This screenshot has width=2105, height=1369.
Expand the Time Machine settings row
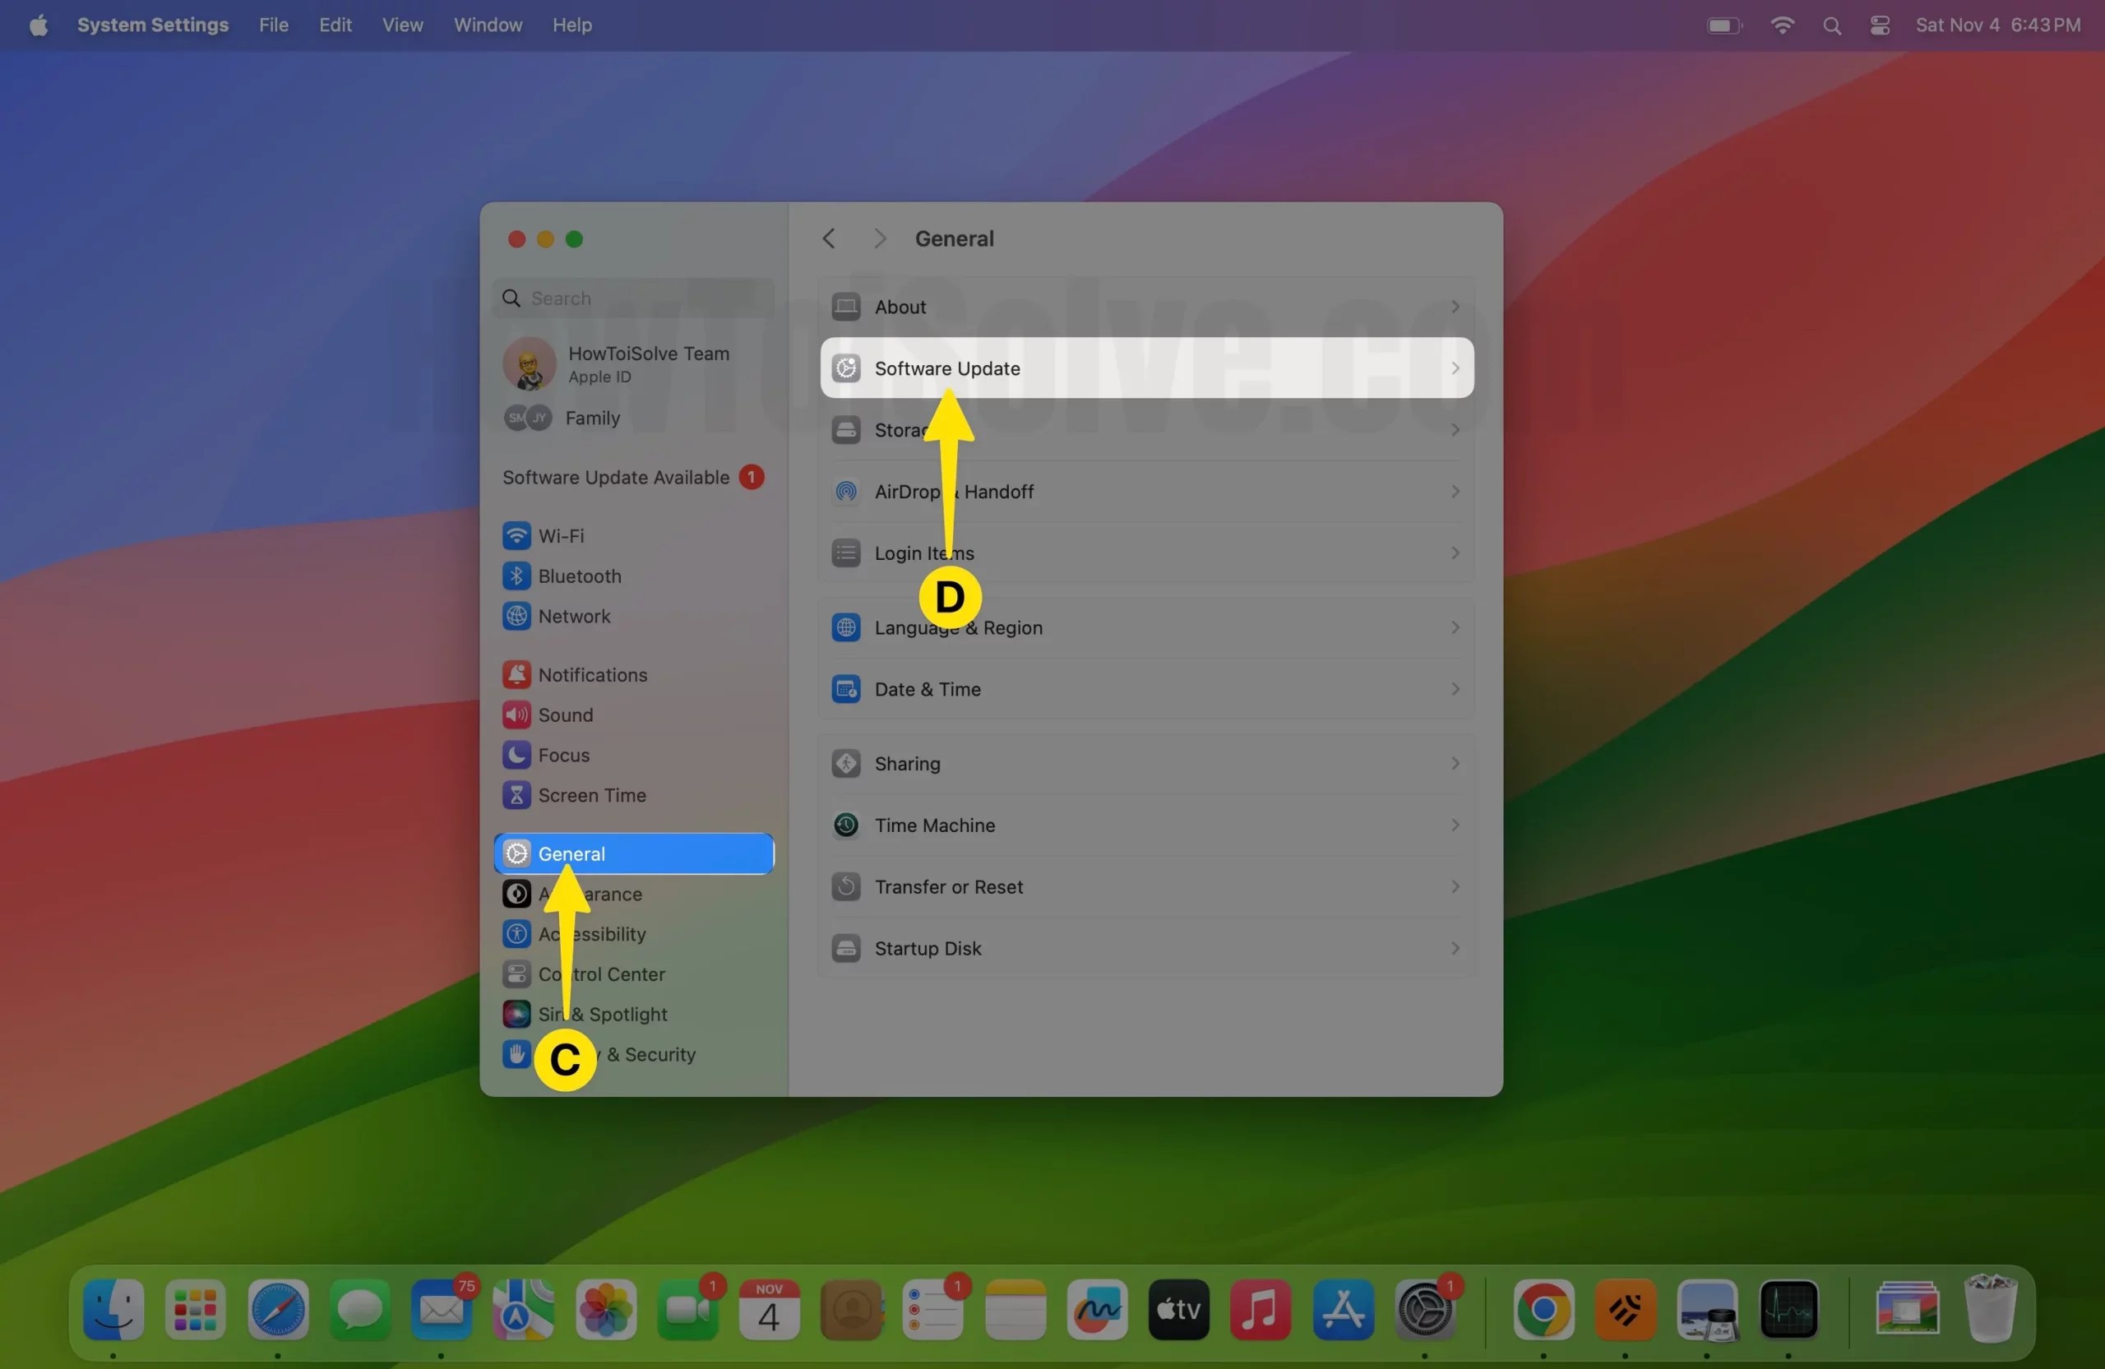[1454, 824]
